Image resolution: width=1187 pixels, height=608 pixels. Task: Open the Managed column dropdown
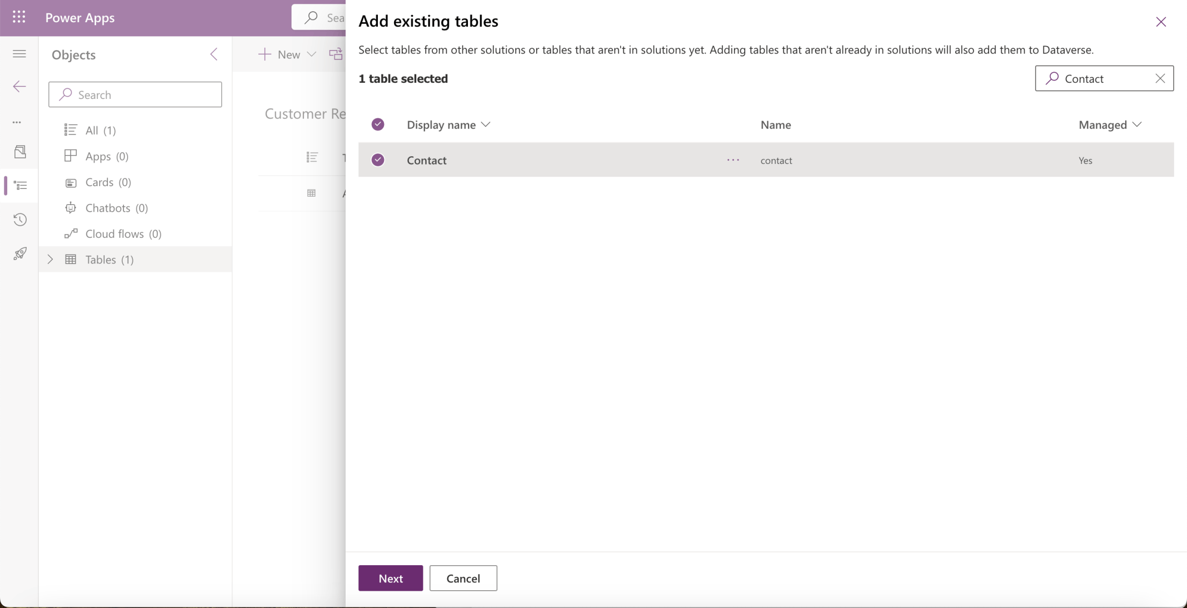pos(1138,124)
